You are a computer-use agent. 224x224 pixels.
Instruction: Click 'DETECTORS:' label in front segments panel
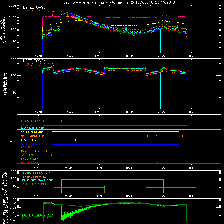point(34,7)
